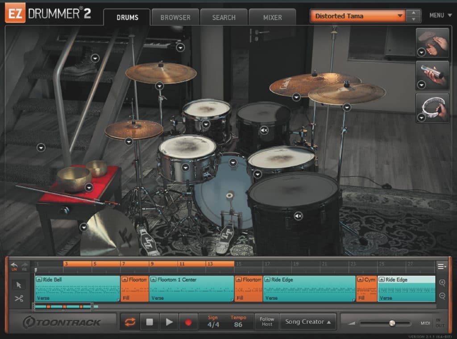Click the tambourine percussion thumbnail
457x339 pixels.
coord(432,108)
